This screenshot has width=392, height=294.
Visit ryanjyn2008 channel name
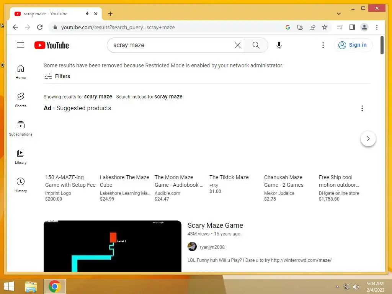coord(212,247)
